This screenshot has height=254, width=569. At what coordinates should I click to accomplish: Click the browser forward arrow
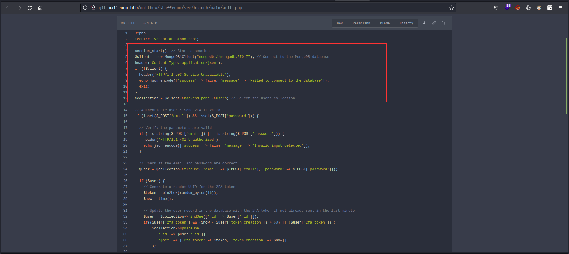[x=19, y=8]
